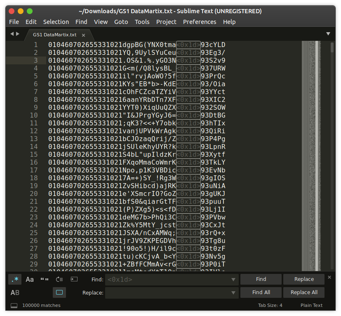Open the File menu
Screen dimensions: 341x316
click(14, 22)
